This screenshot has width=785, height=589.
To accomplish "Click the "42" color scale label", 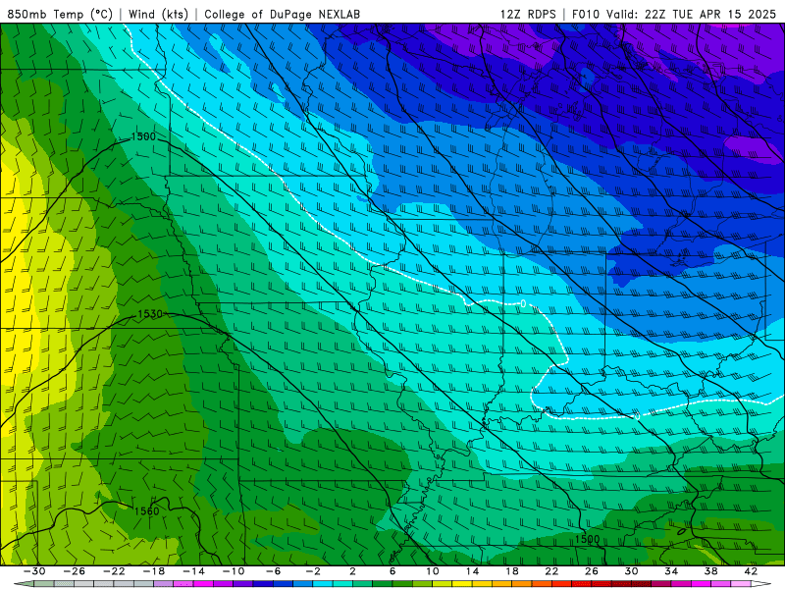I will (751, 571).
